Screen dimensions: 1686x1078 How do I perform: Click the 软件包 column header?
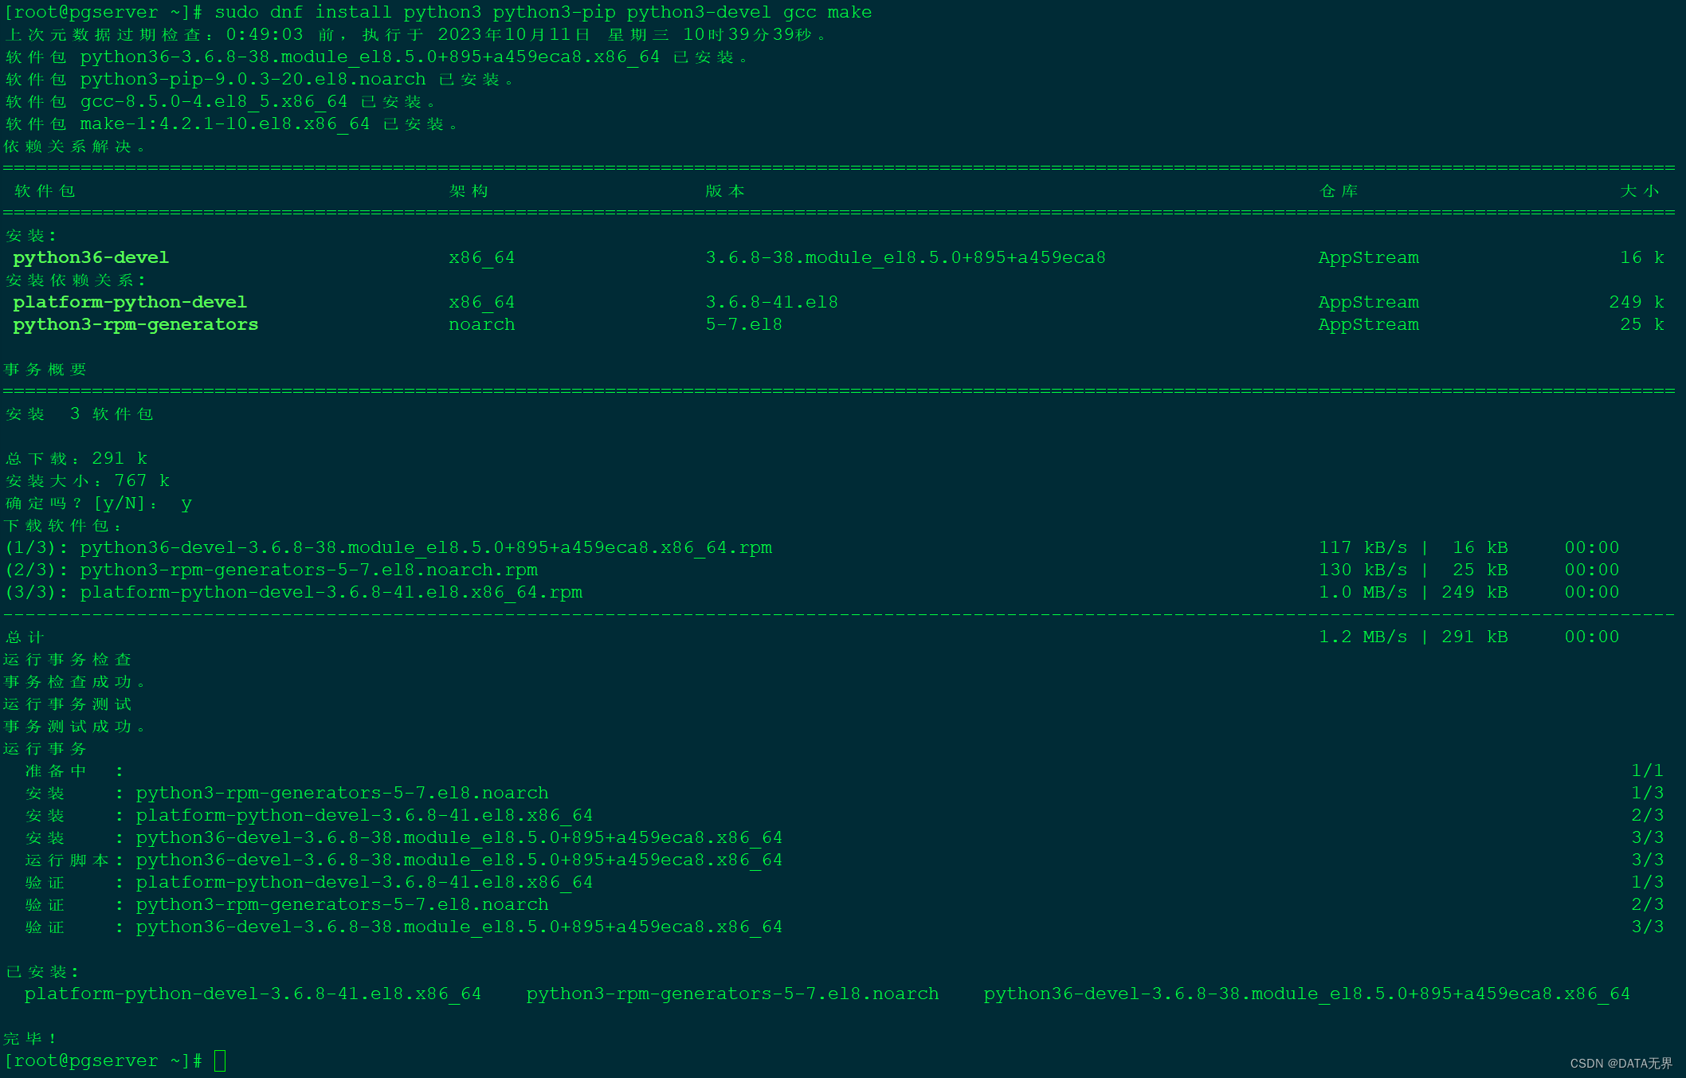[45, 191]
